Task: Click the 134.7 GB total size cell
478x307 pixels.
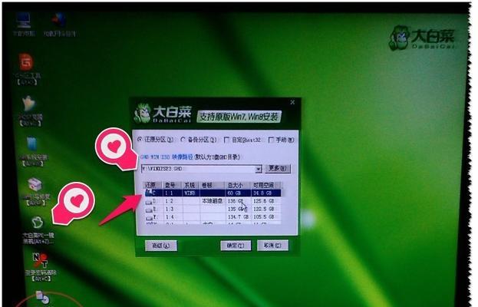Action: click(239, 217)
